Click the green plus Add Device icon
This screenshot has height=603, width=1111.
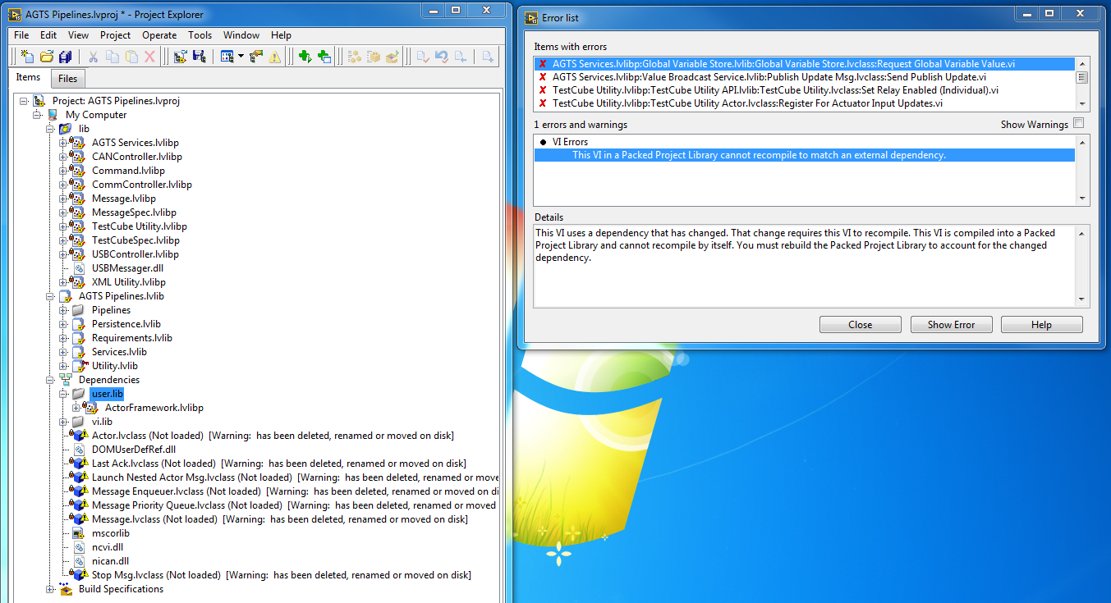[x=324, y=57]
